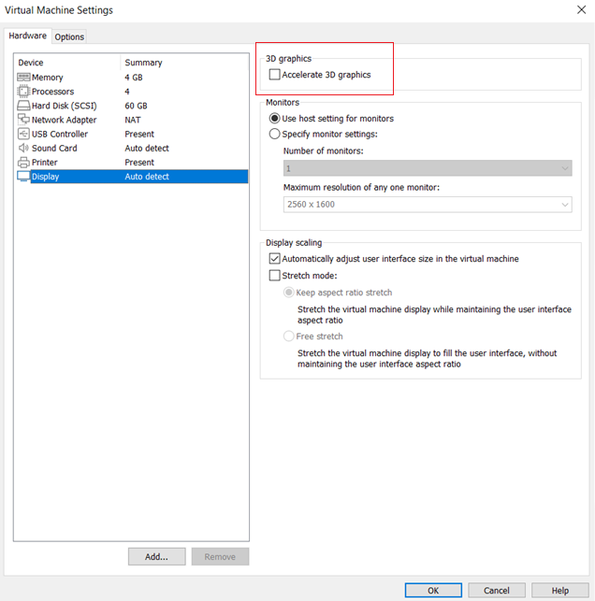
Task: Select the Sound Card speaker icon
Action: point(23,148)
